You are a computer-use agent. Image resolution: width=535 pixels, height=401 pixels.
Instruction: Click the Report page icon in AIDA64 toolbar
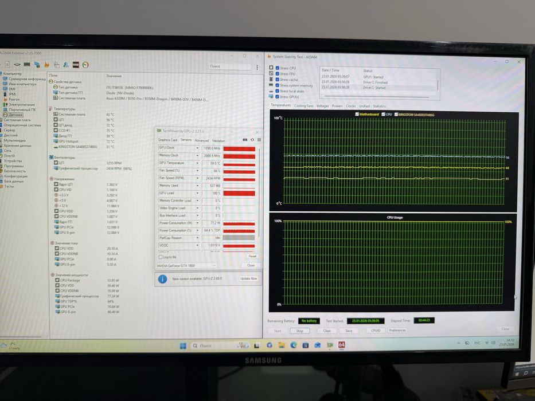[7, 64]
